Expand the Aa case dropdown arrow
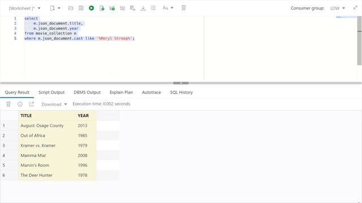 (x=172, y=8)
